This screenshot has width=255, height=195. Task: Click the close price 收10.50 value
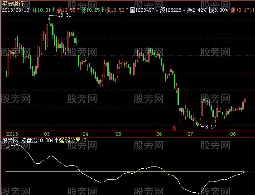115,10
